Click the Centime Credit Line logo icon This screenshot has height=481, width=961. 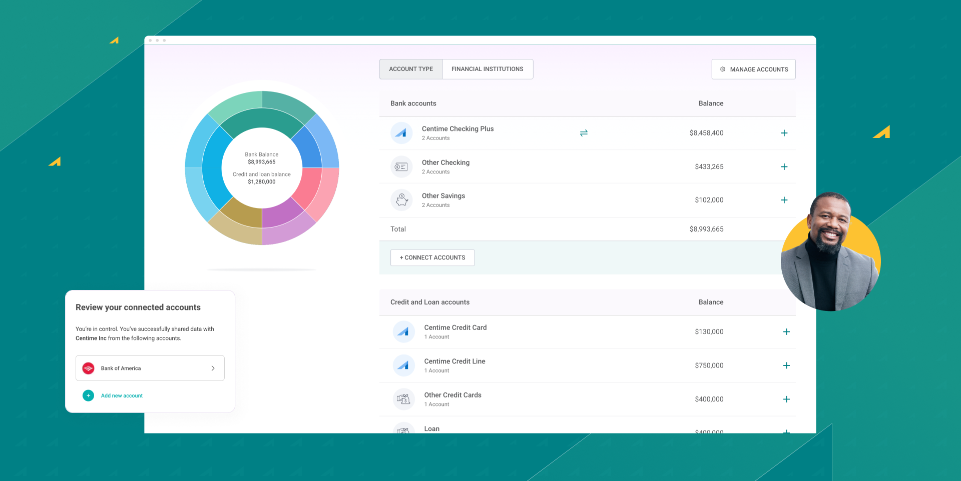404,365
